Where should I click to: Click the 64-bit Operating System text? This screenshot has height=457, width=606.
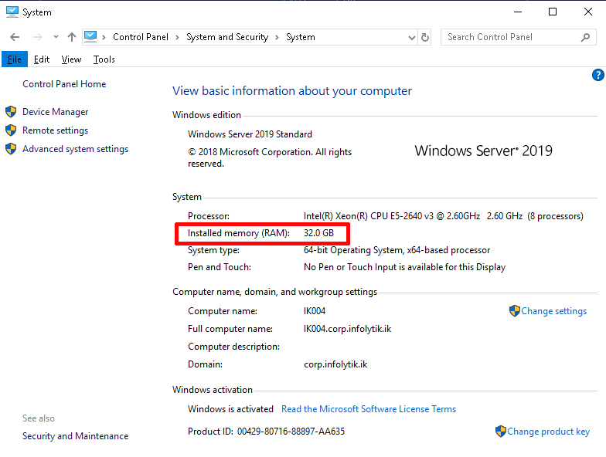(x=397, y=250)
